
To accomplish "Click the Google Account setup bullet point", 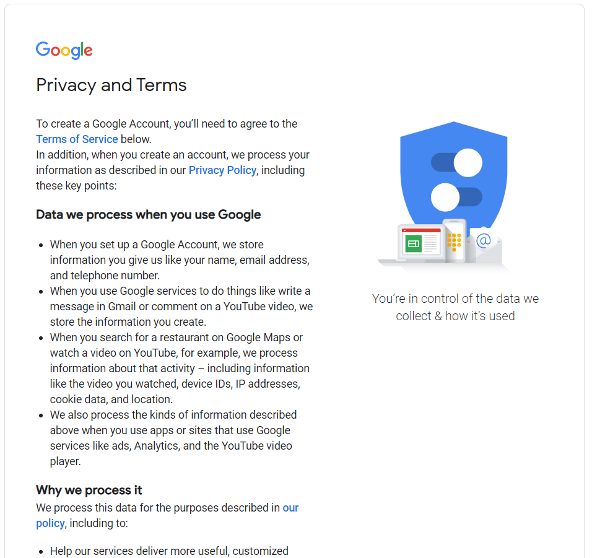I will pos(180,260).
